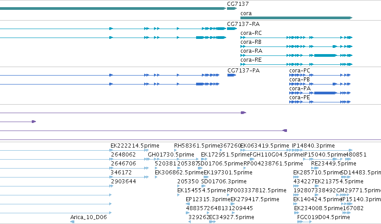The image size is (381, 224).
Task: Click the 488357 feature label
Action: 197,208
